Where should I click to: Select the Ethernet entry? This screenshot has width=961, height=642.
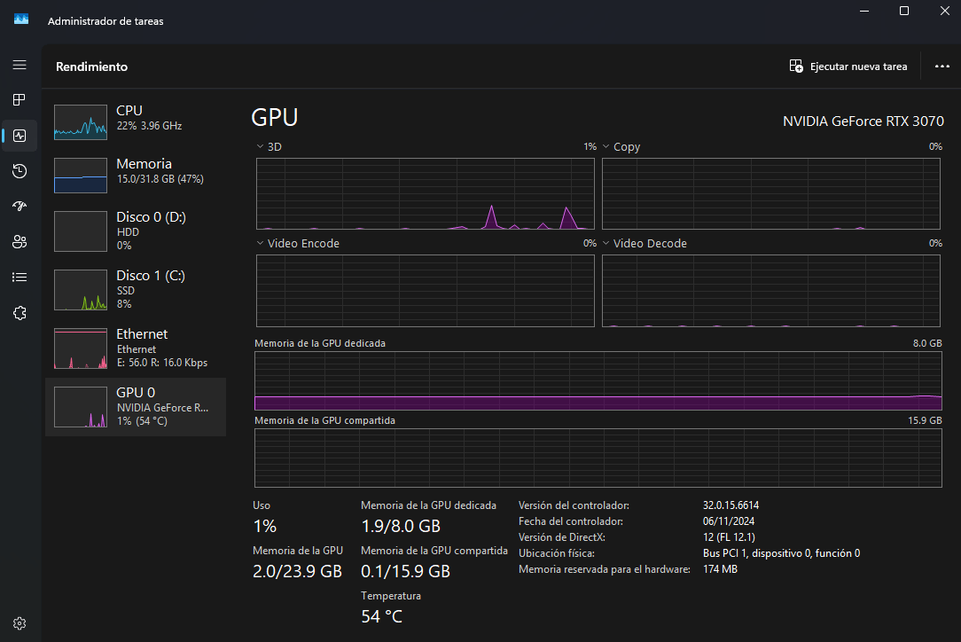coord(136,348)
